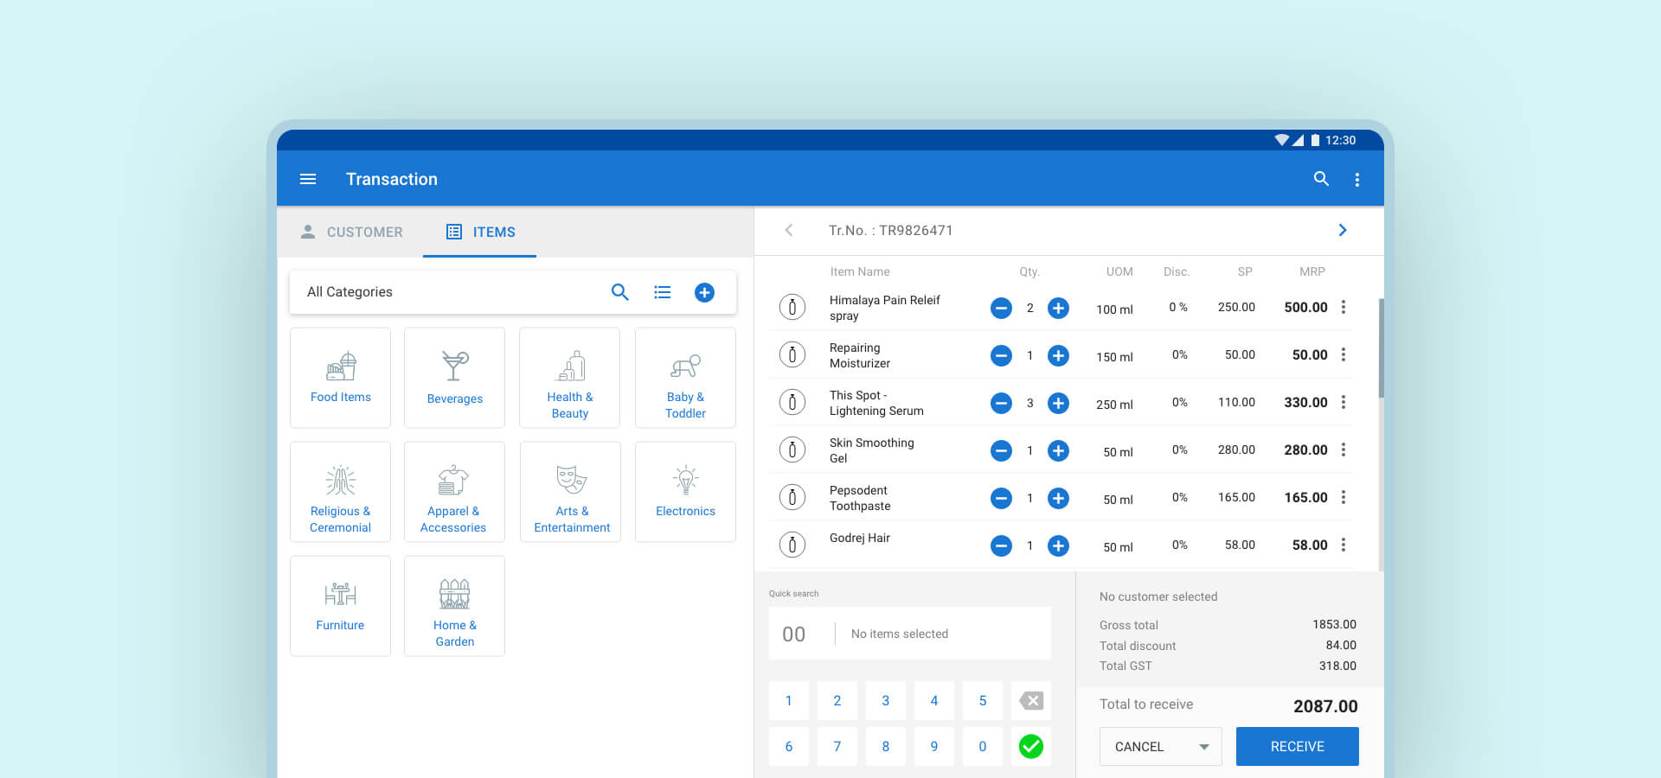Open the Food Items category
Viewport: 1661px width, 778px height.
(340, 378)
